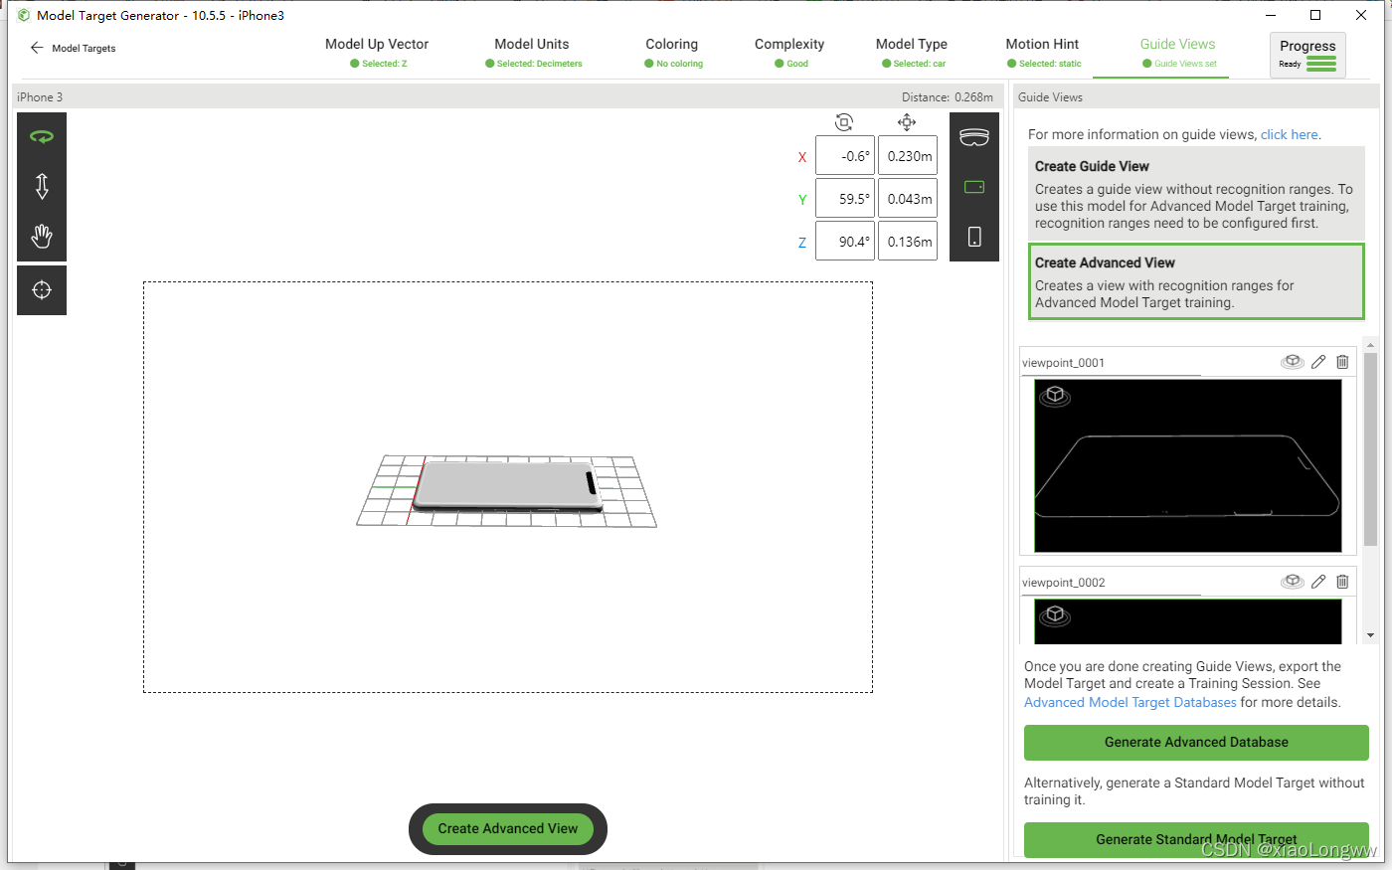
Task: Open the Model Up Vector step
Action: [x=377, y=53]
